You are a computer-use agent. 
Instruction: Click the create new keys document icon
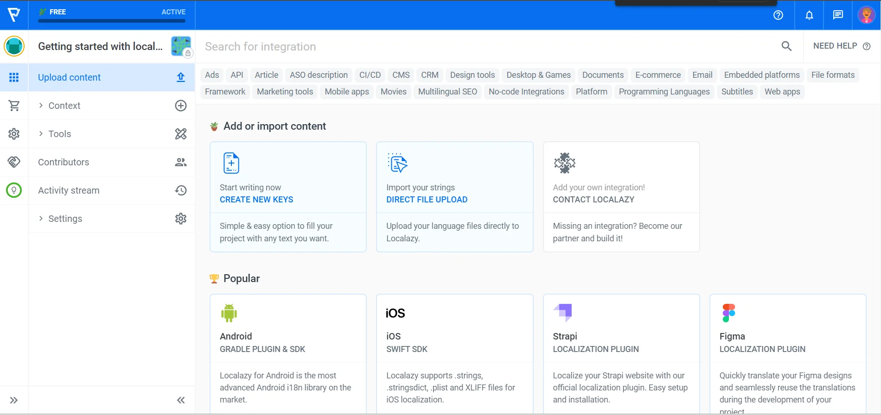pos(231,163)
